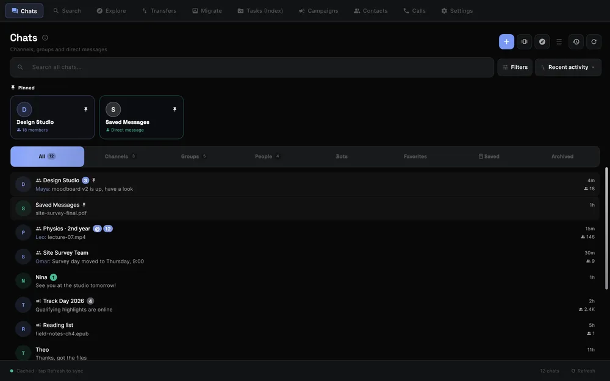The height and width of the screenshot is (381, 610).
Task: Open the Migrate nav tab
Action: 207,11
